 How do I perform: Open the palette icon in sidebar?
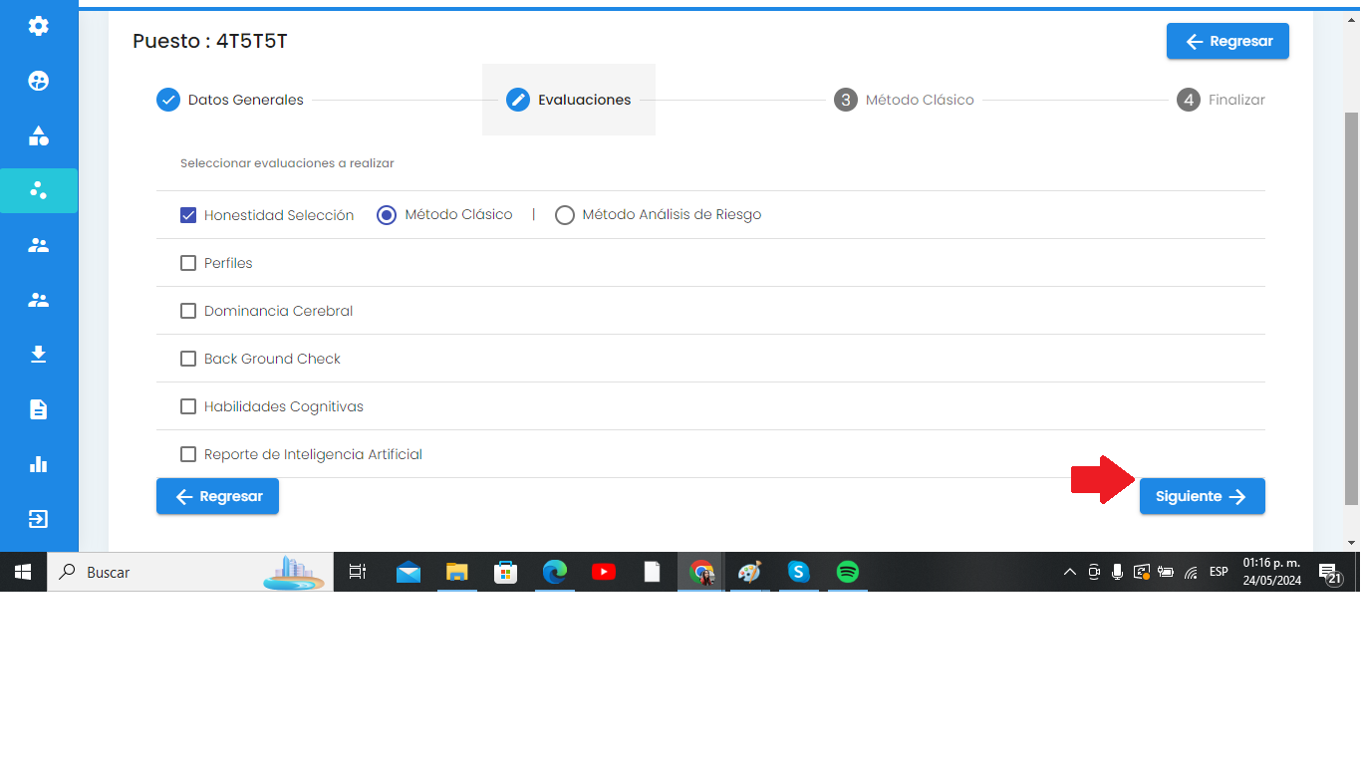click(39, 82)
